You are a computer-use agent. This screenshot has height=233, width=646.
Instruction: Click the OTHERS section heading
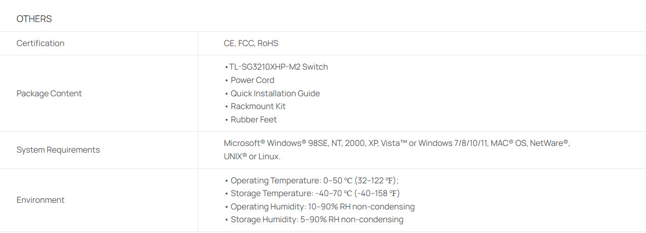point(34,19)
